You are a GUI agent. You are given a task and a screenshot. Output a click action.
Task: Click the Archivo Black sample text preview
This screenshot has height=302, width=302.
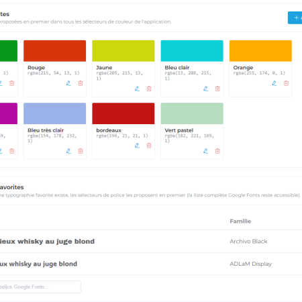(47, 242)
